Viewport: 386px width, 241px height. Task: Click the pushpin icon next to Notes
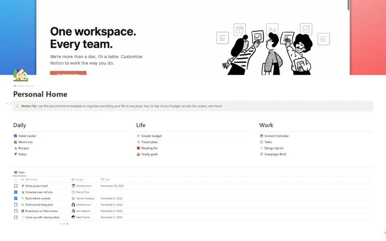15,154
